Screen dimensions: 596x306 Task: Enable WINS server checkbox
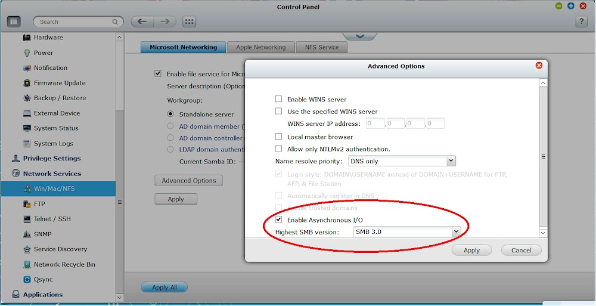[278, 100]
